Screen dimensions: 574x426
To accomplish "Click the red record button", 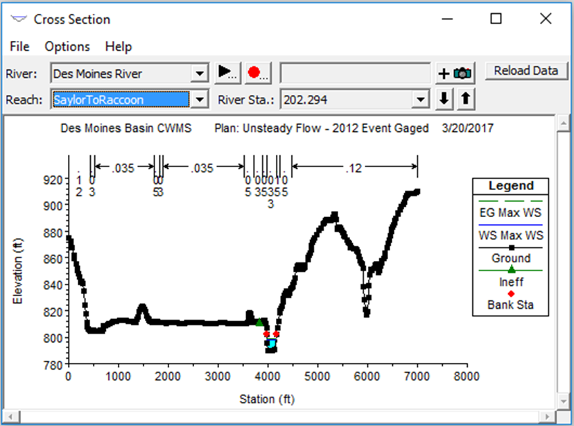I will point(258,73).
